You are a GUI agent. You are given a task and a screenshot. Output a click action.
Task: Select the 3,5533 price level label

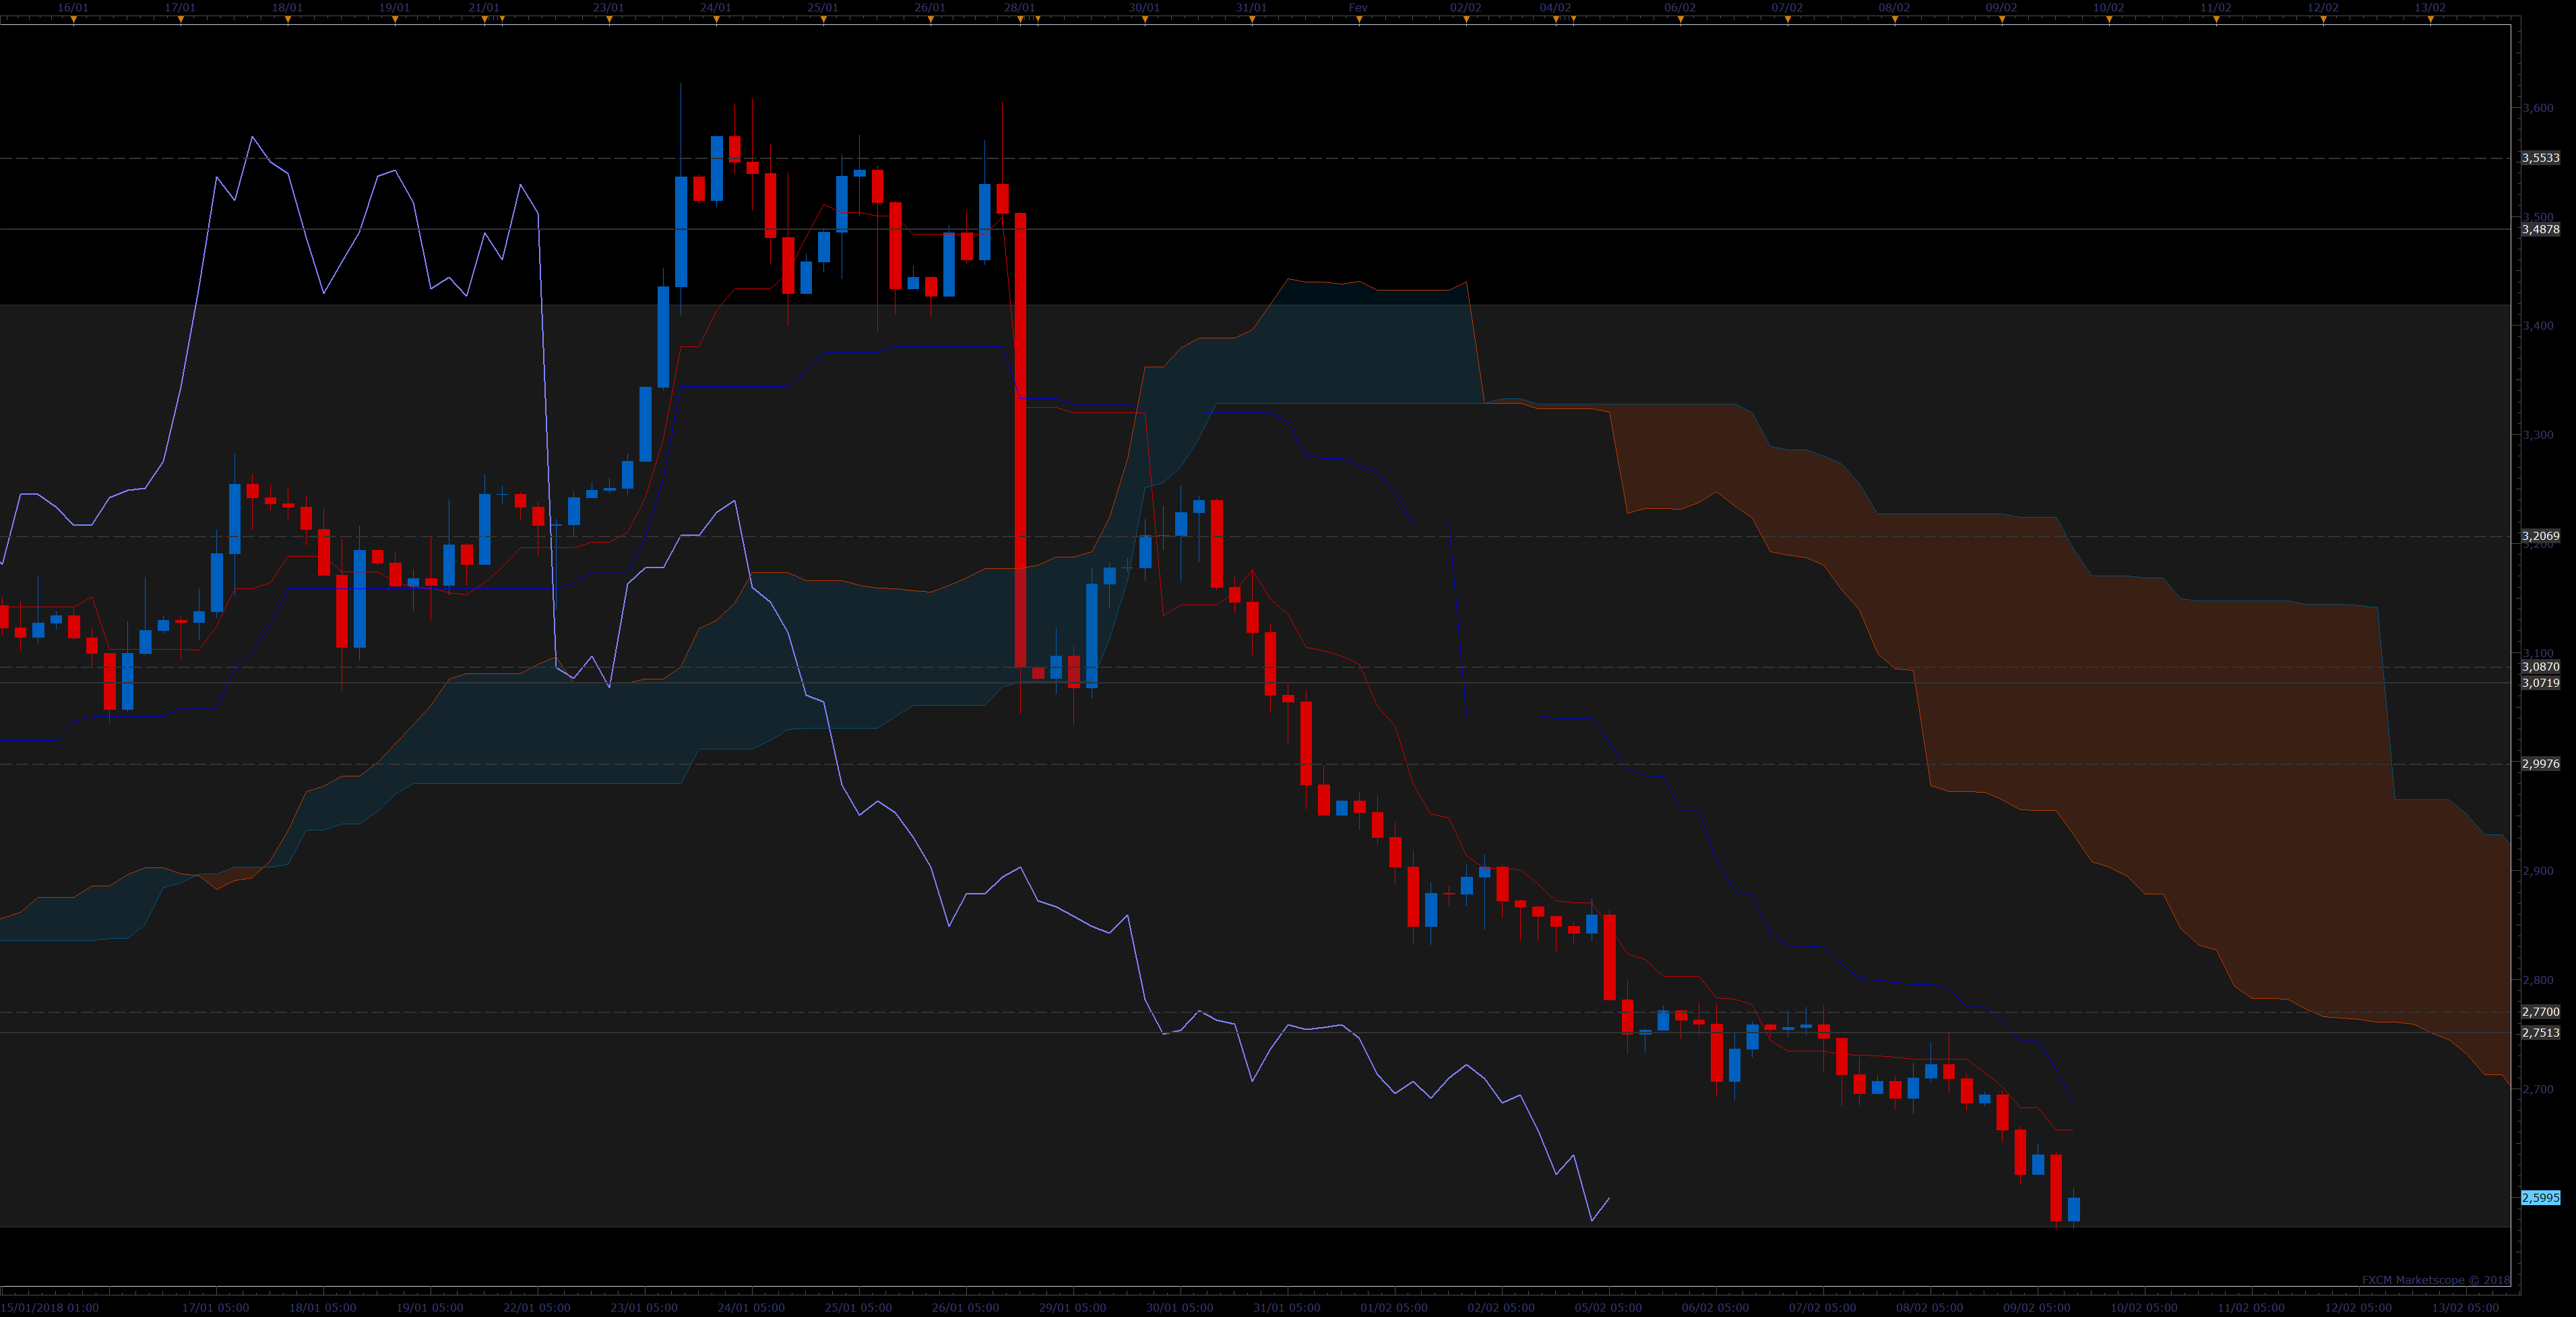point(2540,158)
